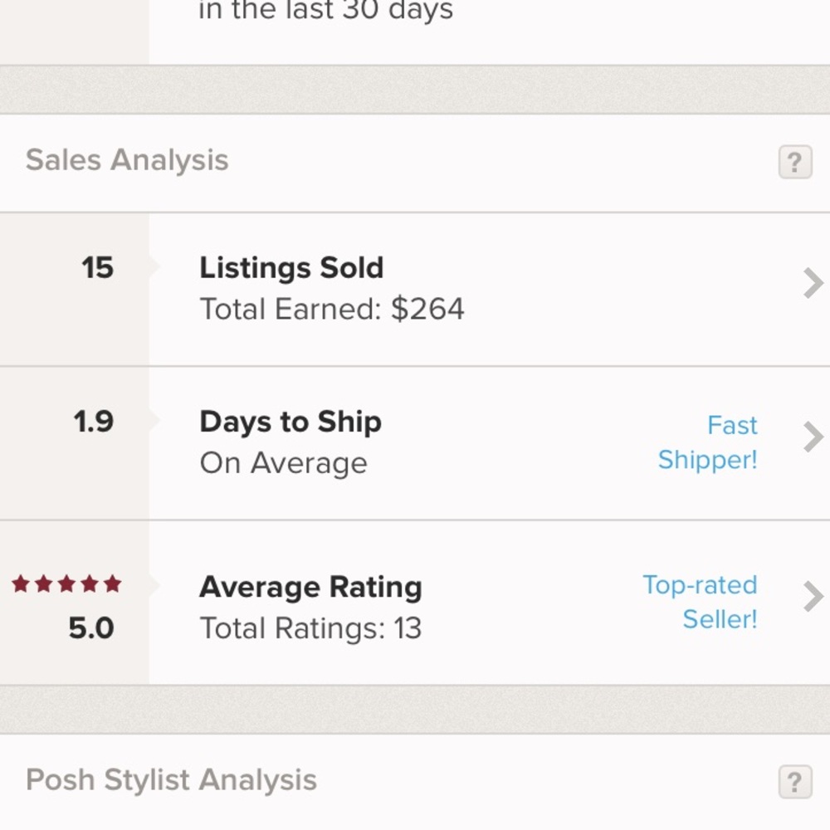Tap the Sales Analysis section header
The height and width of the screenshot is (830, 830).
[127, 160]
